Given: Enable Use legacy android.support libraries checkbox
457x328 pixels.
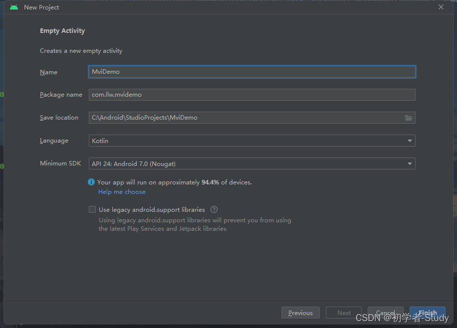Looking at the screenshot, I should [92, 209].
